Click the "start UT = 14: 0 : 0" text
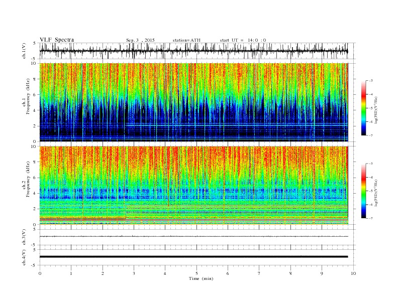 coord(243,40)
